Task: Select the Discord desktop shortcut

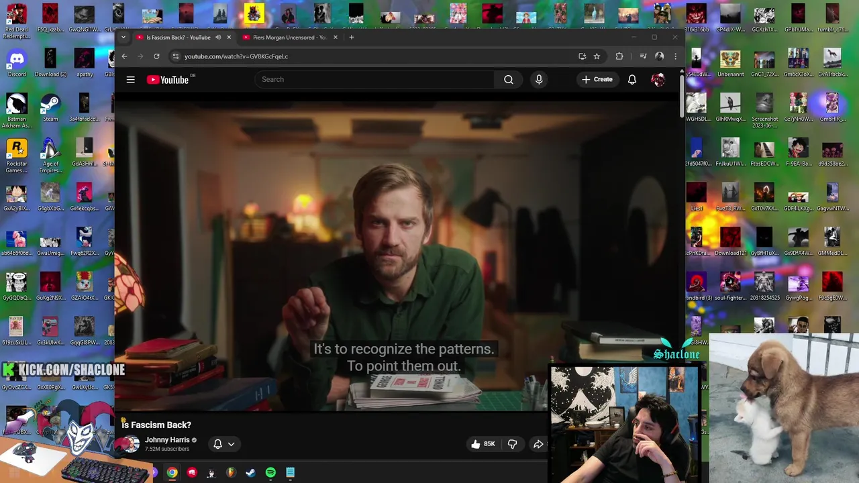Action: 17,62
